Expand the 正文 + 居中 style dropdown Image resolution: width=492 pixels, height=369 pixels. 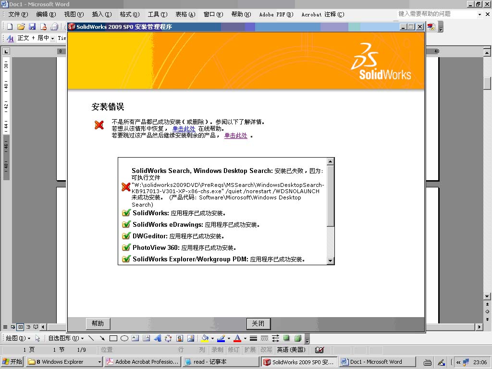click(52, 38)
